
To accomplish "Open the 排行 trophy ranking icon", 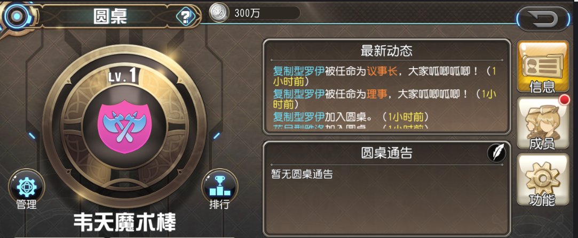I will click(220, 186).
